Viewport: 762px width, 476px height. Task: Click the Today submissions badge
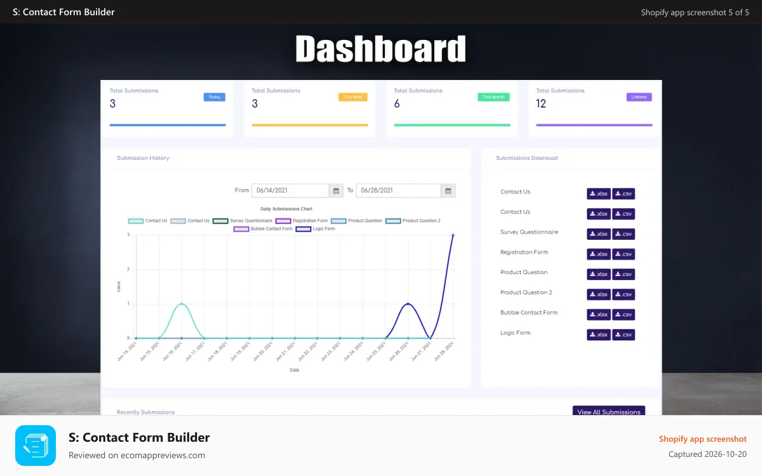coord(215,97)
